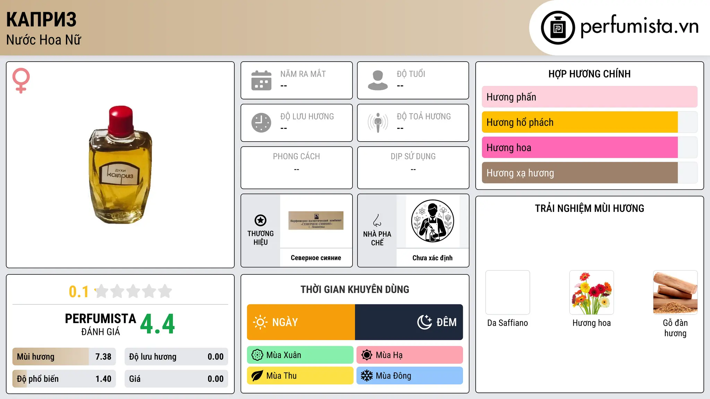
Task: Choose the Mùa Thu season tag
Action: point(300,376)
